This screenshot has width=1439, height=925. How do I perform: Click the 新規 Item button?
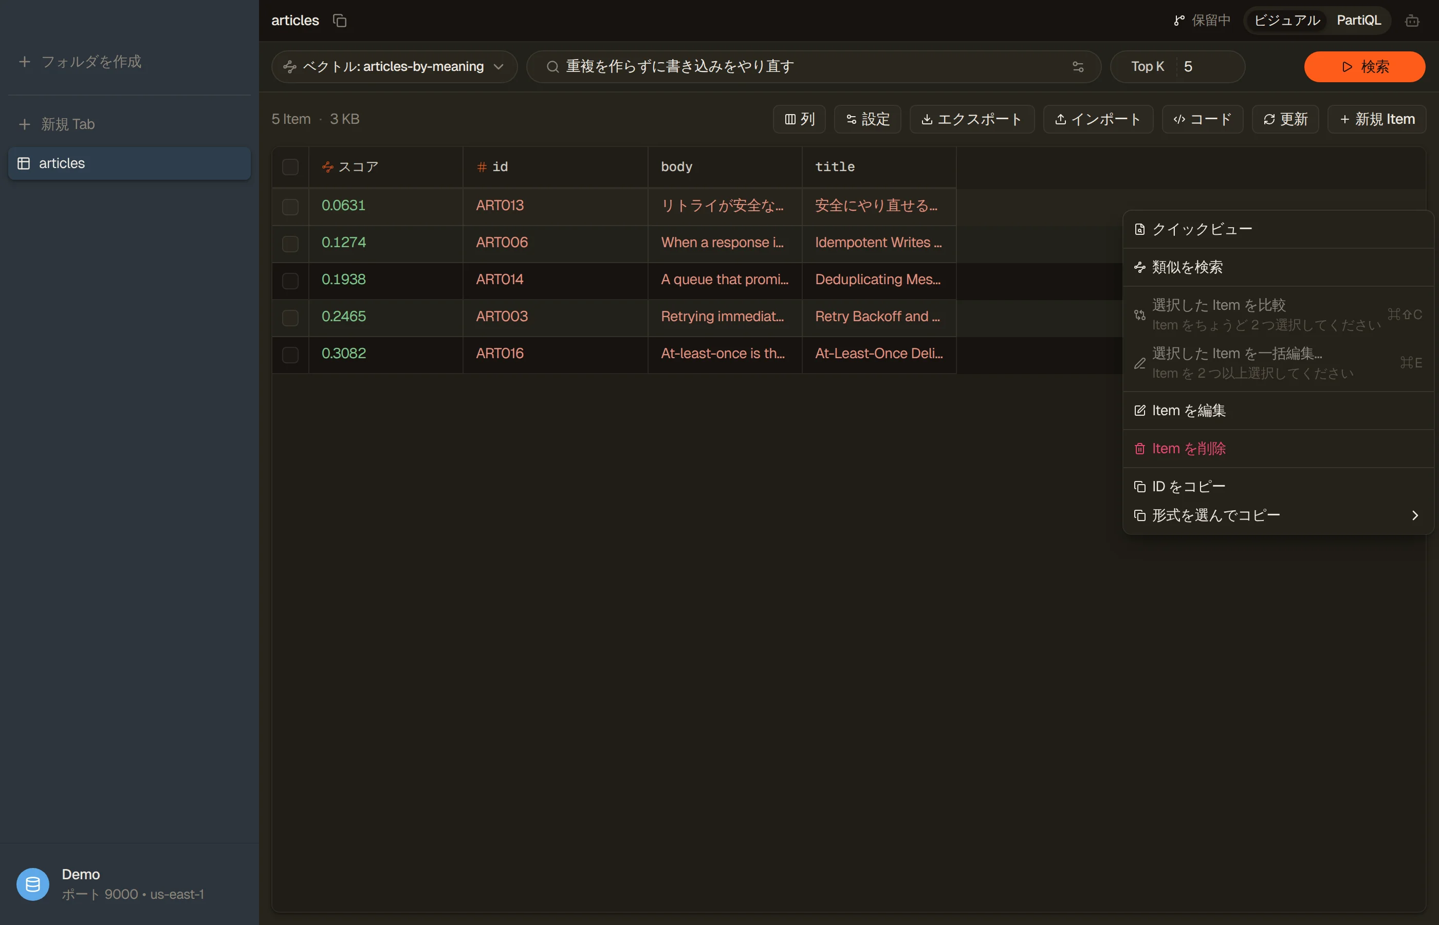pyautogui.click(x=1376, y=119)
